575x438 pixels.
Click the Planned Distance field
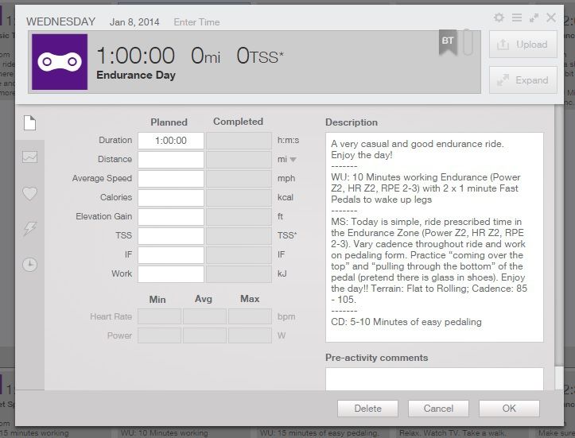[x=171, y=160]
